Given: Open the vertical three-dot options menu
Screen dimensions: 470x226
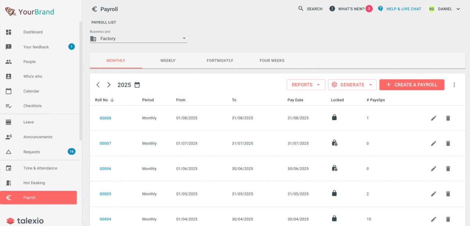Looking at the screenshot, I should (x=454, y=85).
